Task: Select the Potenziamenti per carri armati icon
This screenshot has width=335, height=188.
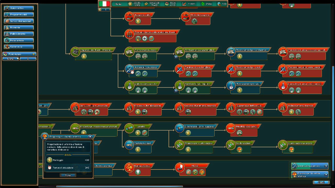Action: [x=231, y=51]
